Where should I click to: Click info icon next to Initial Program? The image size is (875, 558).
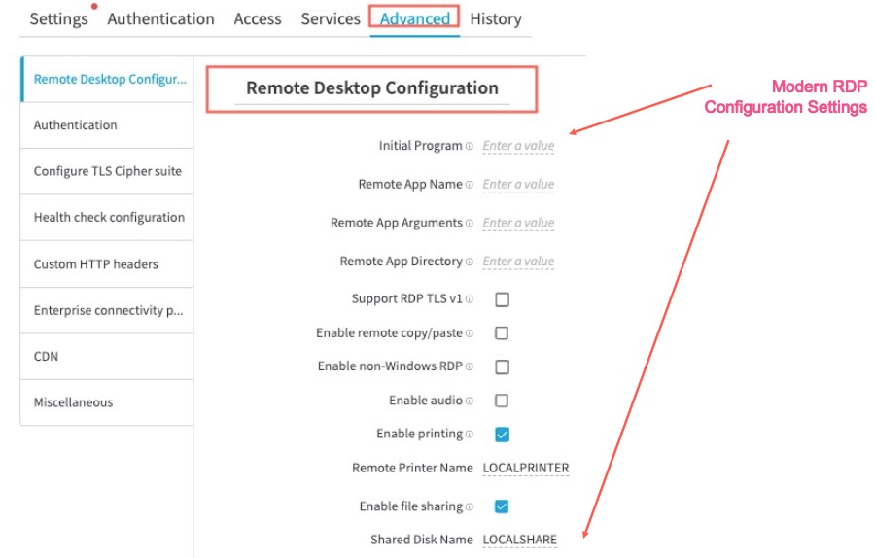[x=470, y=147]
